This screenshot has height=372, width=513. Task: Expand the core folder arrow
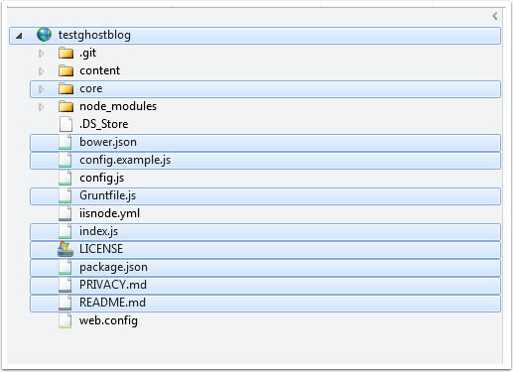pyautogui.click(x=41, y=89)
